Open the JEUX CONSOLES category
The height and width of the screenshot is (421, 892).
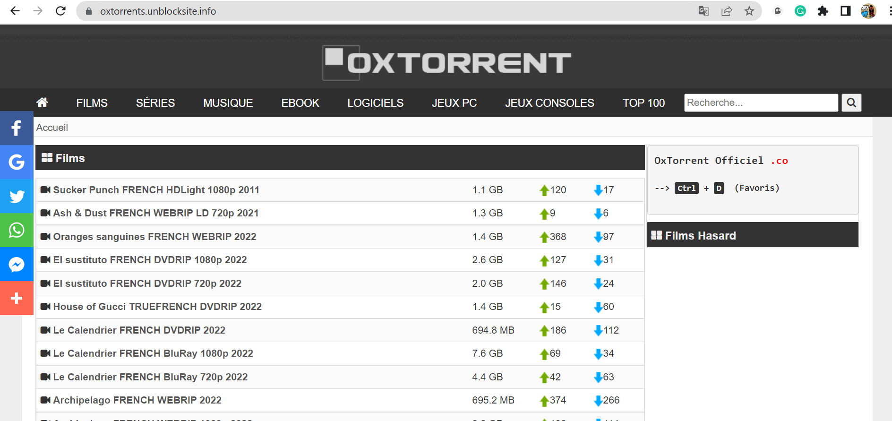[550, 103]
